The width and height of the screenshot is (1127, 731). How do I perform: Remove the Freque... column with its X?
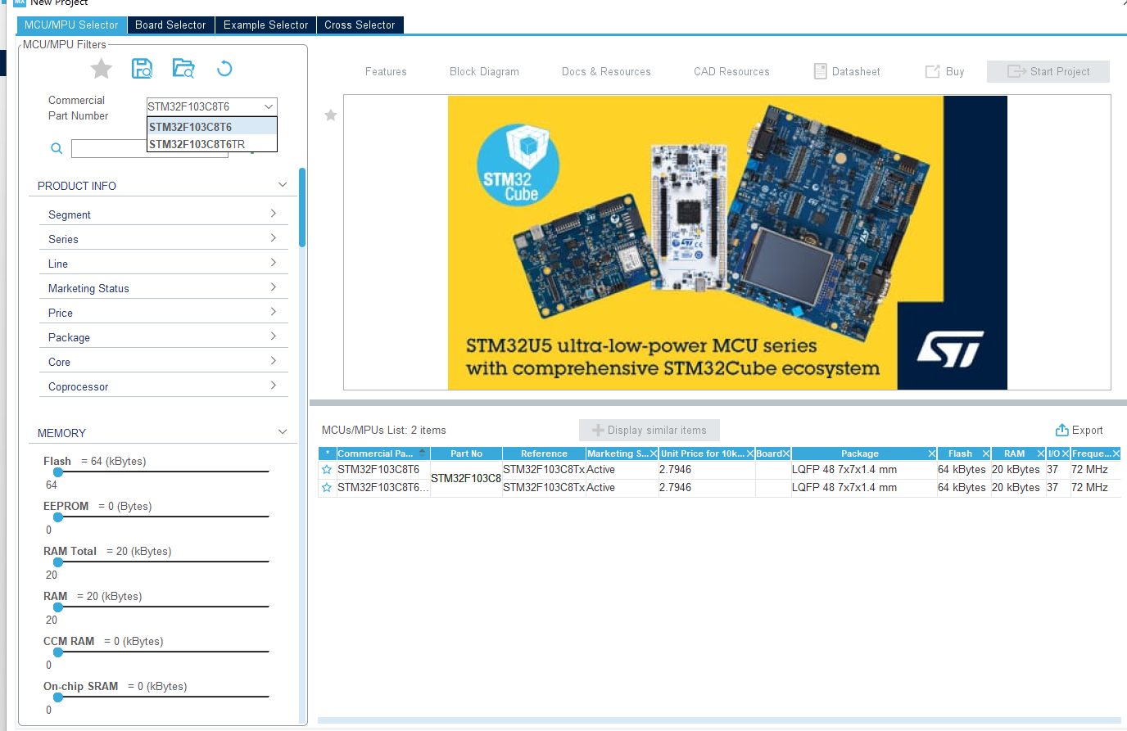click(x=1116, y=453)
